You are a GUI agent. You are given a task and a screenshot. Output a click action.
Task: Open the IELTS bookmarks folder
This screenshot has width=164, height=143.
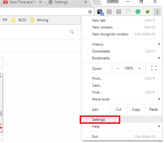pyautogui.click(x=19, y=20)
